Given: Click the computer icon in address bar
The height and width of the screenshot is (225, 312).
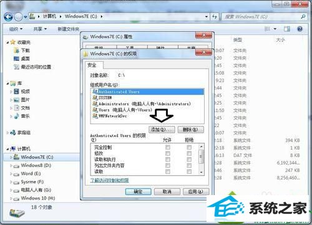Looking at the screenshot, I should tap(32, 16).
